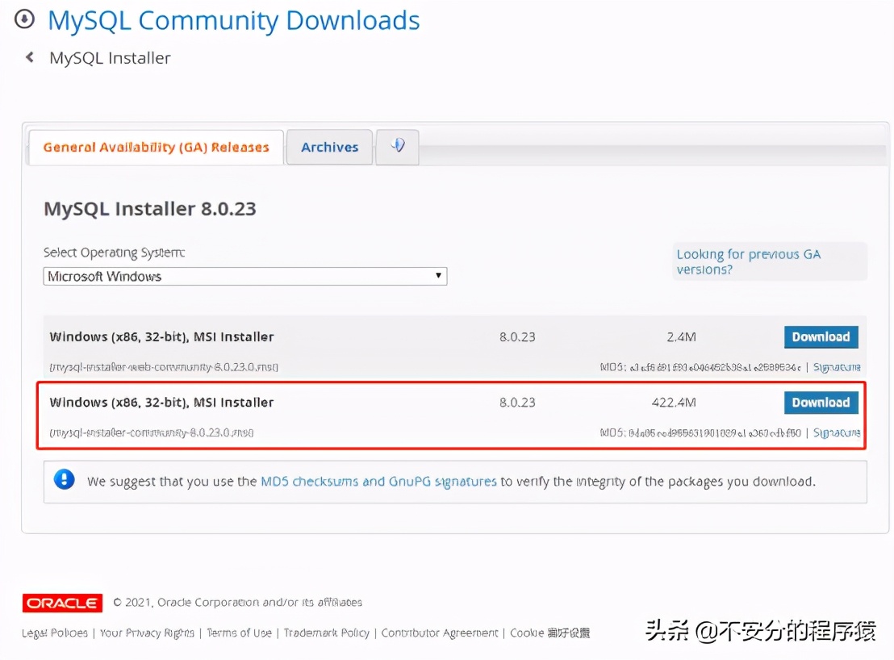Download the 2.4M web MSI installer
Viewport: 894px width, 660px height.
click(x=821, y=336)
